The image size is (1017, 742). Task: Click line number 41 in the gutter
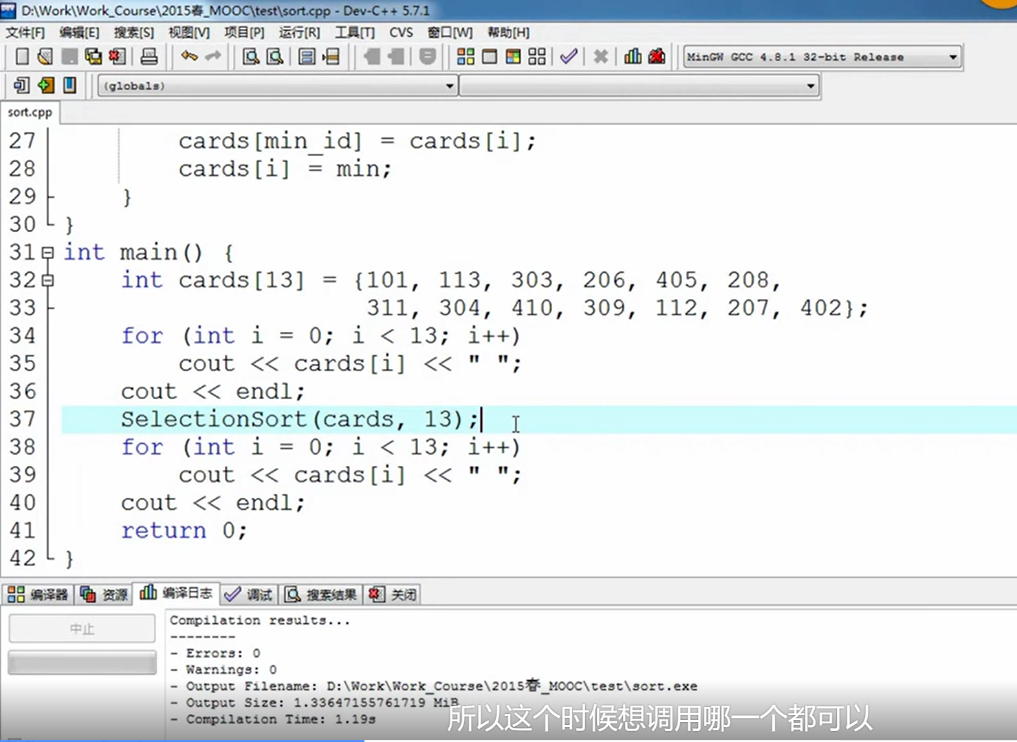pyautogui.click(x=22, y=530)
